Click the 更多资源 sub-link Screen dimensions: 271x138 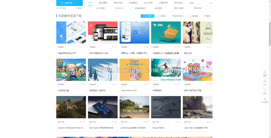(x=198, y=8)
